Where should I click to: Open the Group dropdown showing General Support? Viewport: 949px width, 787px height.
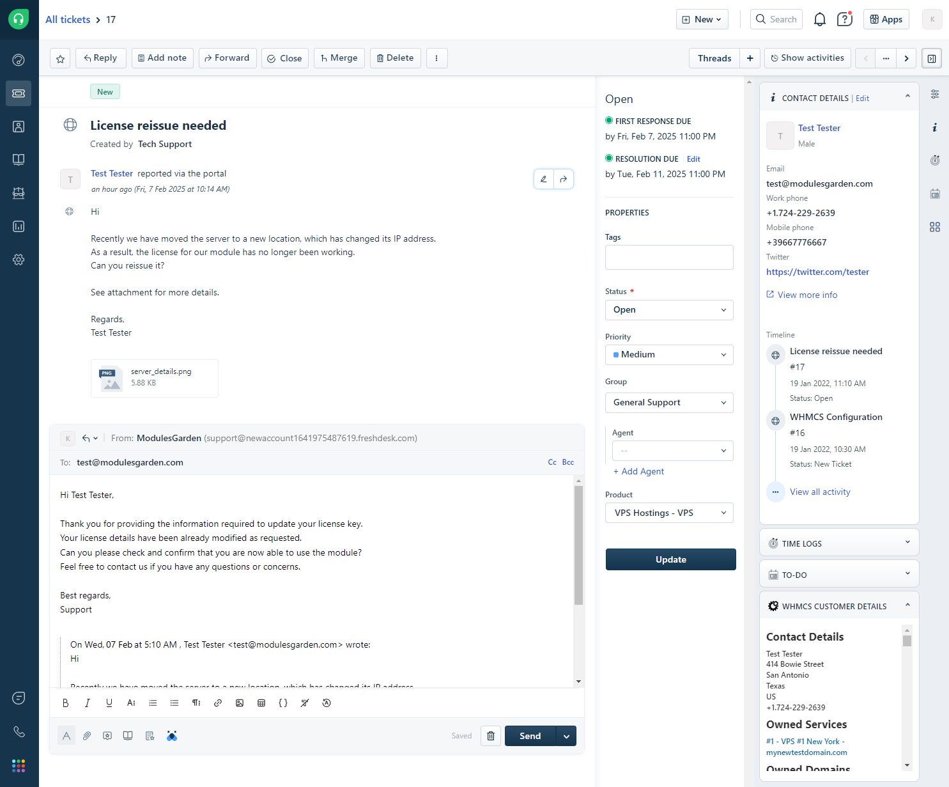[x=668, y=402]
